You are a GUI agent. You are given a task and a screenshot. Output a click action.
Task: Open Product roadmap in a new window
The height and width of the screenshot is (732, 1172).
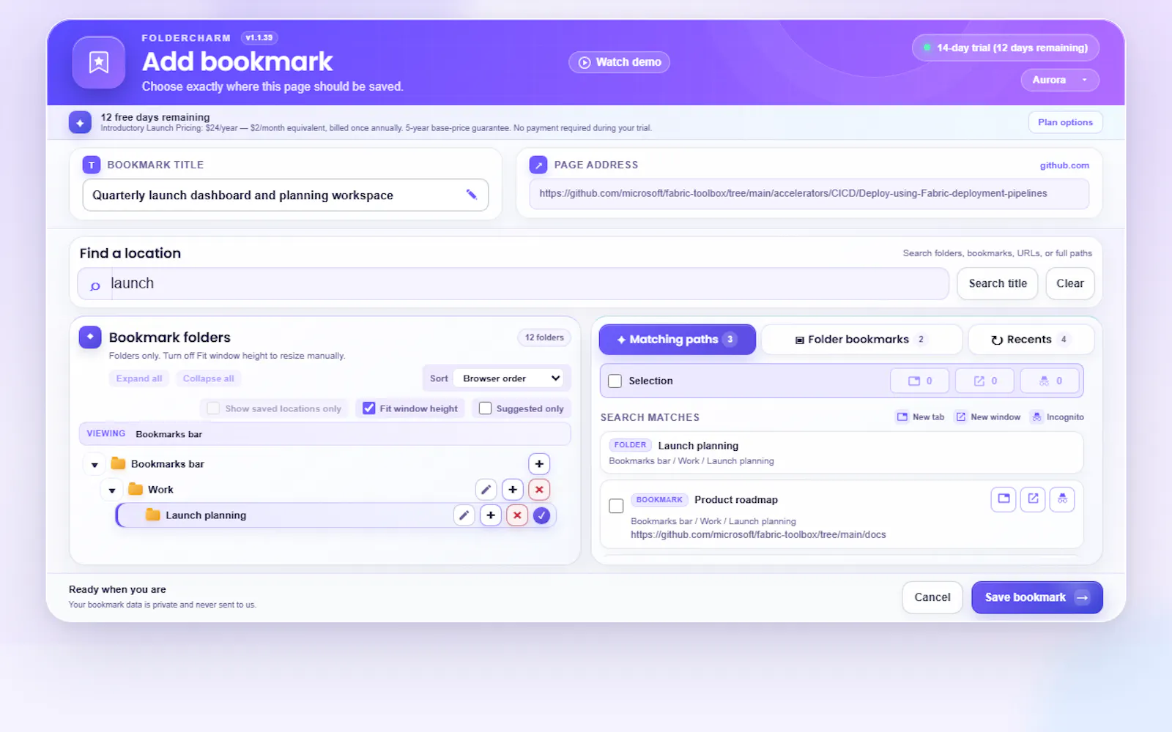pyautogui.click(x=1033, y=499)
